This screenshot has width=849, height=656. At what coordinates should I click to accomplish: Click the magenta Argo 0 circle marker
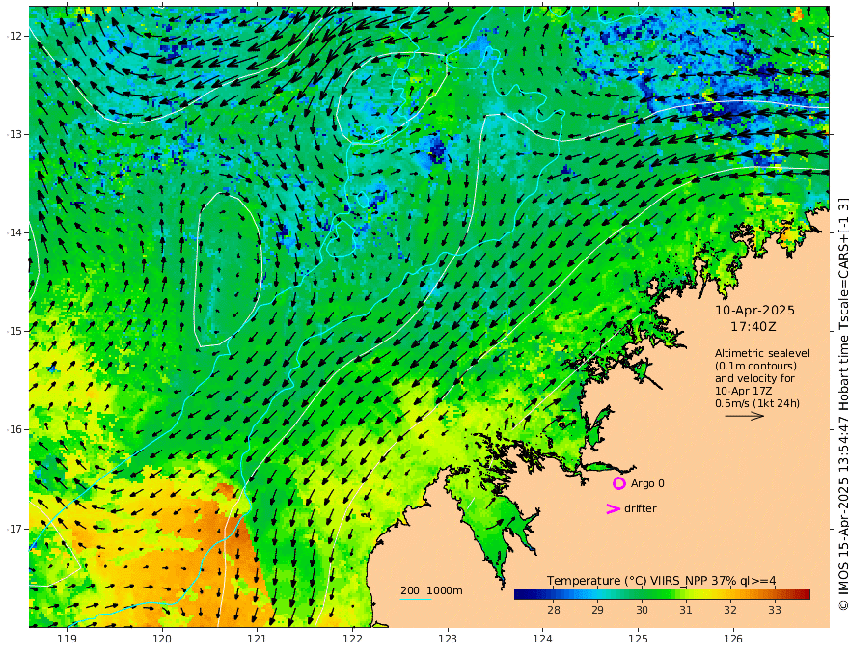pos(618,483)
